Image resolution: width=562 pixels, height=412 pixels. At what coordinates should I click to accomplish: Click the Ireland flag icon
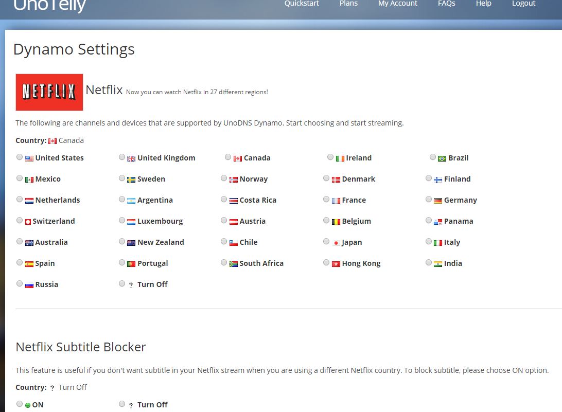[340, 158]
